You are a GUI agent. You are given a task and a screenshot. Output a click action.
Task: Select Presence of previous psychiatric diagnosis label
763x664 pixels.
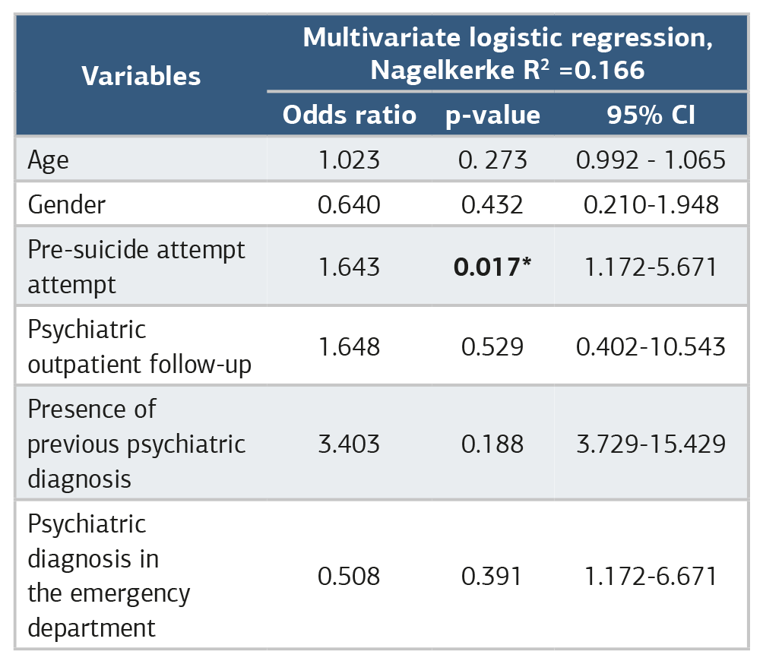(x=136, y=444)
